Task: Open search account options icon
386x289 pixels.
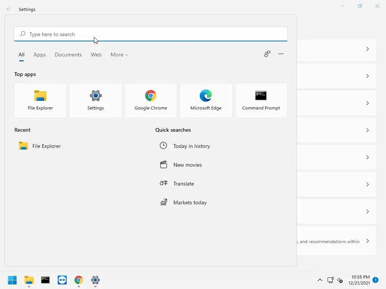Action: [x=267, y=54]
